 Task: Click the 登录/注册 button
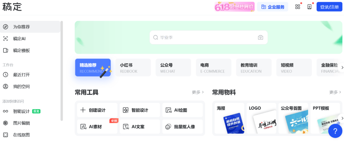(329, 7)
